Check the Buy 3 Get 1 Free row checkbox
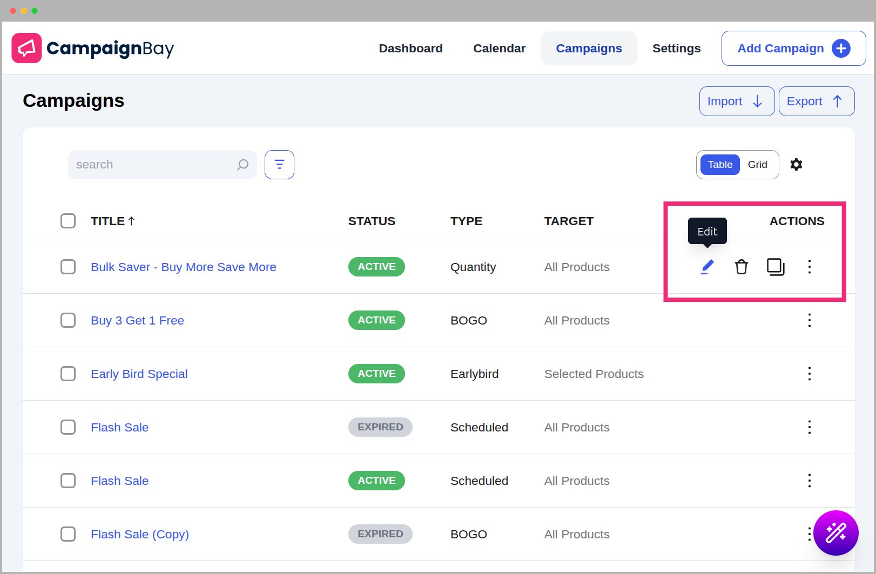Viewport: 876px width, 574px height. (68, 320)
